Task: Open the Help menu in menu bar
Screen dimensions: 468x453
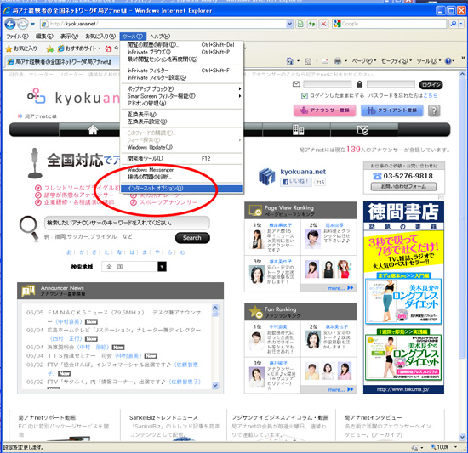Action: point(160,37)
